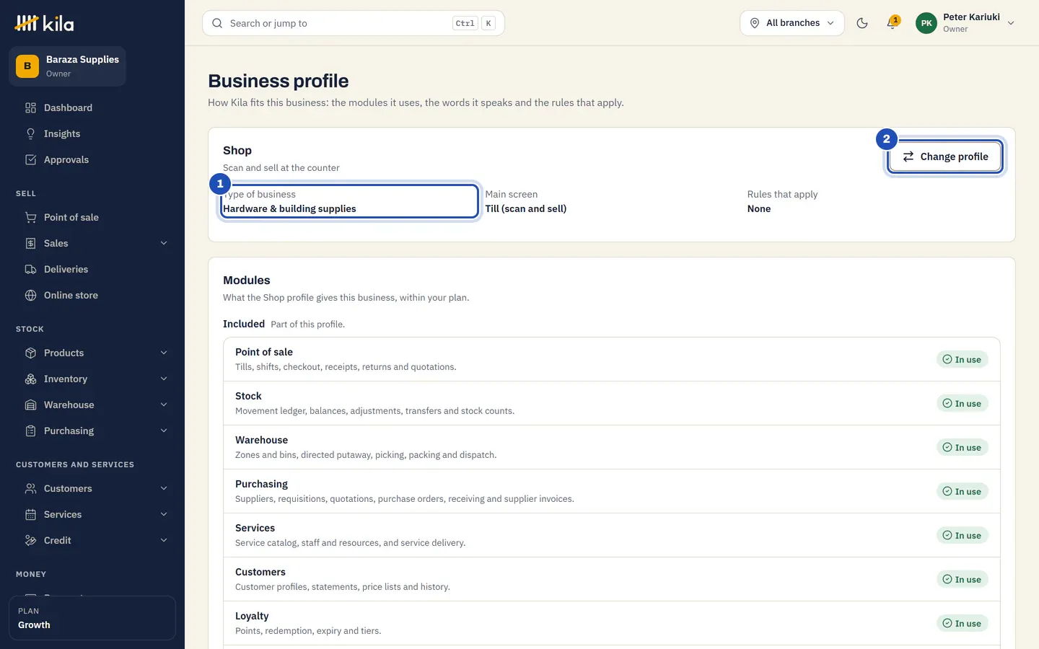Expand the Customers submenu chevron
Screen dimensions: 1039x649
(164, 488)
